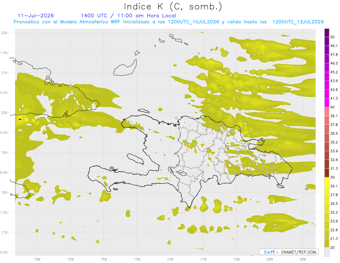
Task: Click the "Indice K (C, somb.)" map title
Action: tap(173, 7)
